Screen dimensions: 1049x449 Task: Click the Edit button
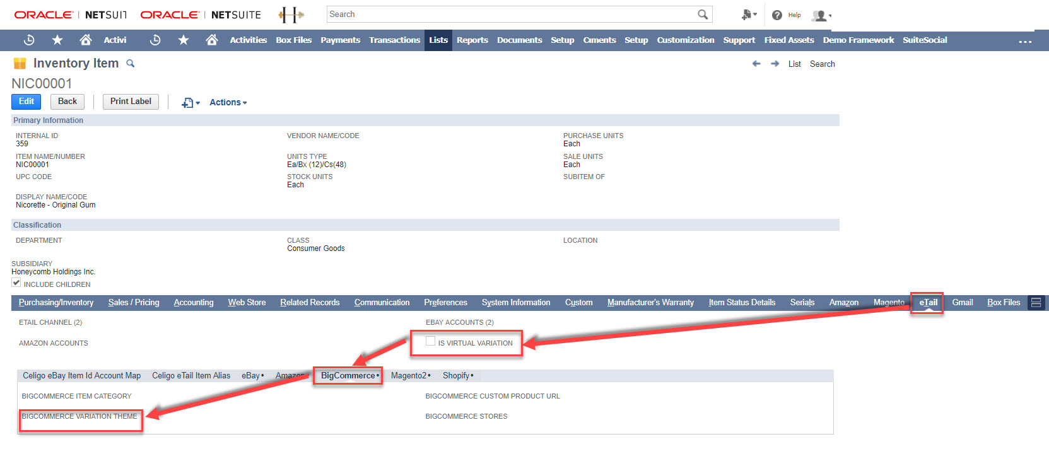click(26, 102)
